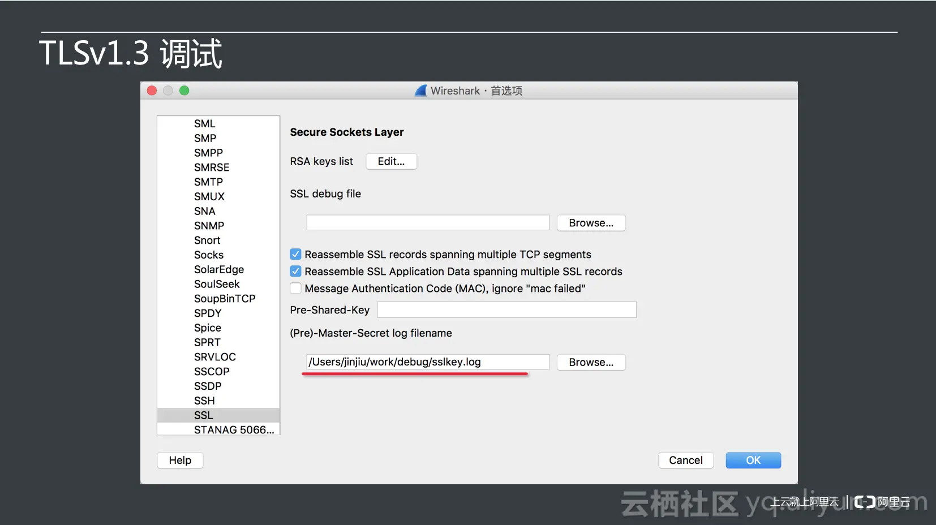Enable Reassemble SSL records spanning TCP segments
Screen dimensions: 936x525
pos(295,255)
